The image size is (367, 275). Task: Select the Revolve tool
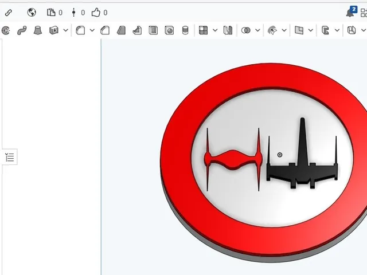(x=6, y=30)
